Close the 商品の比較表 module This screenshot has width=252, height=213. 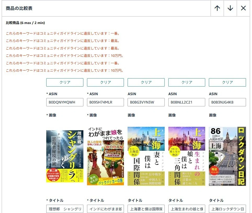(x=243, y=8)
